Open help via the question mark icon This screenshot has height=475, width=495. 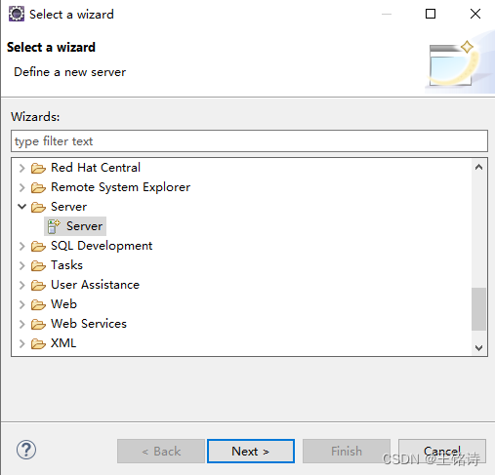(26, 450)
